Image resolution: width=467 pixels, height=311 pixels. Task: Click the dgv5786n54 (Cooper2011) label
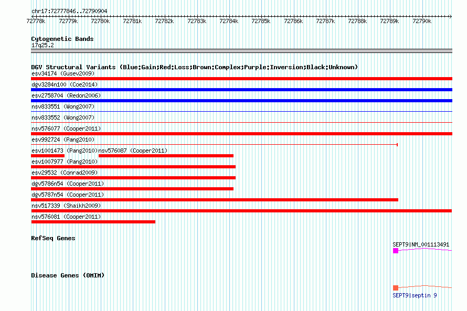68,184
